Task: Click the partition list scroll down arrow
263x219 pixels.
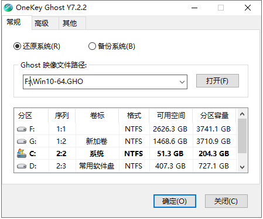Action: (242, 167)
